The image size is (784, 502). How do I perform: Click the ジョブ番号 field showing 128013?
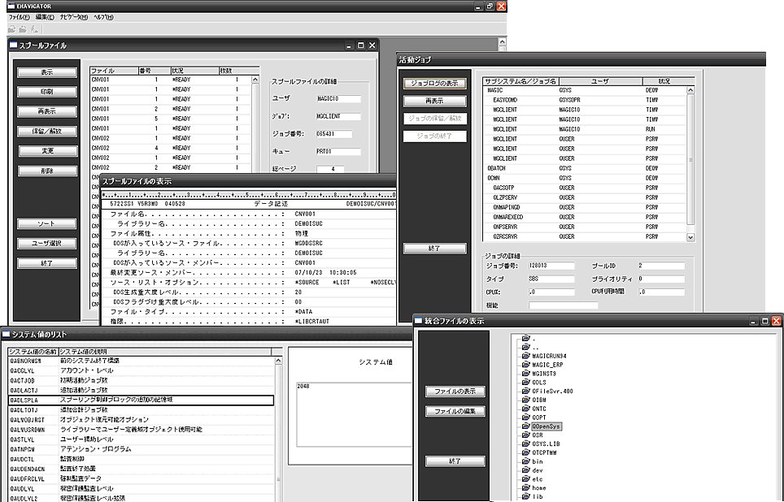click(x=551, y=266)
